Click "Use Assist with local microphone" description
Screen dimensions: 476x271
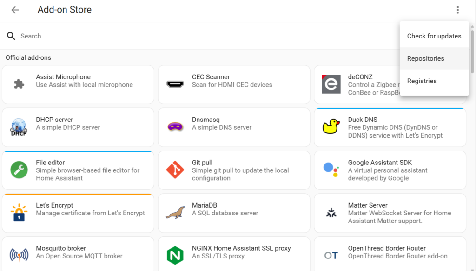click(84, 85)
